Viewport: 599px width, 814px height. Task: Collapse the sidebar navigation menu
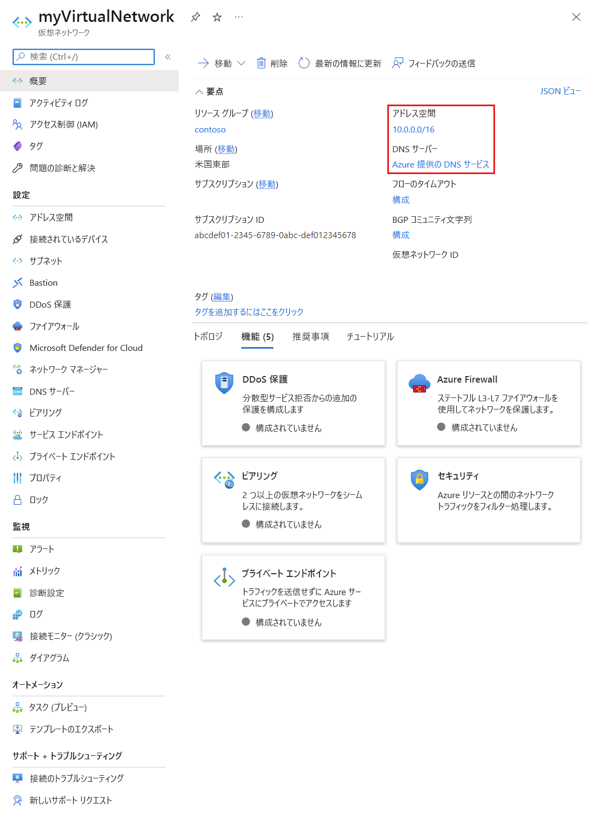click(x=168, y=57)
